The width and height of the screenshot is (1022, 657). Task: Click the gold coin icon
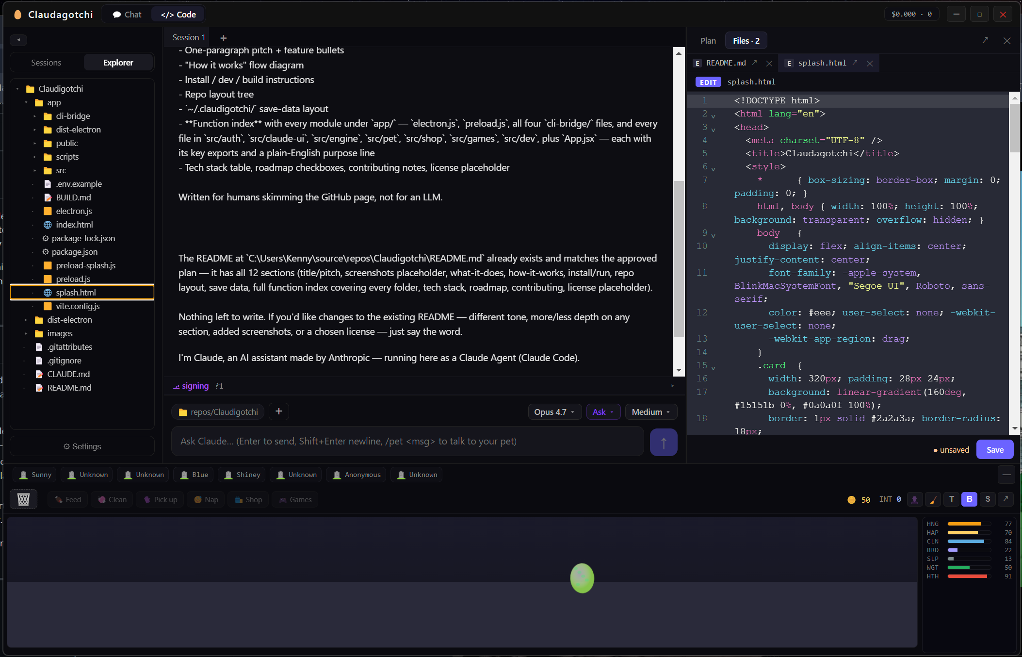[851, 500]
